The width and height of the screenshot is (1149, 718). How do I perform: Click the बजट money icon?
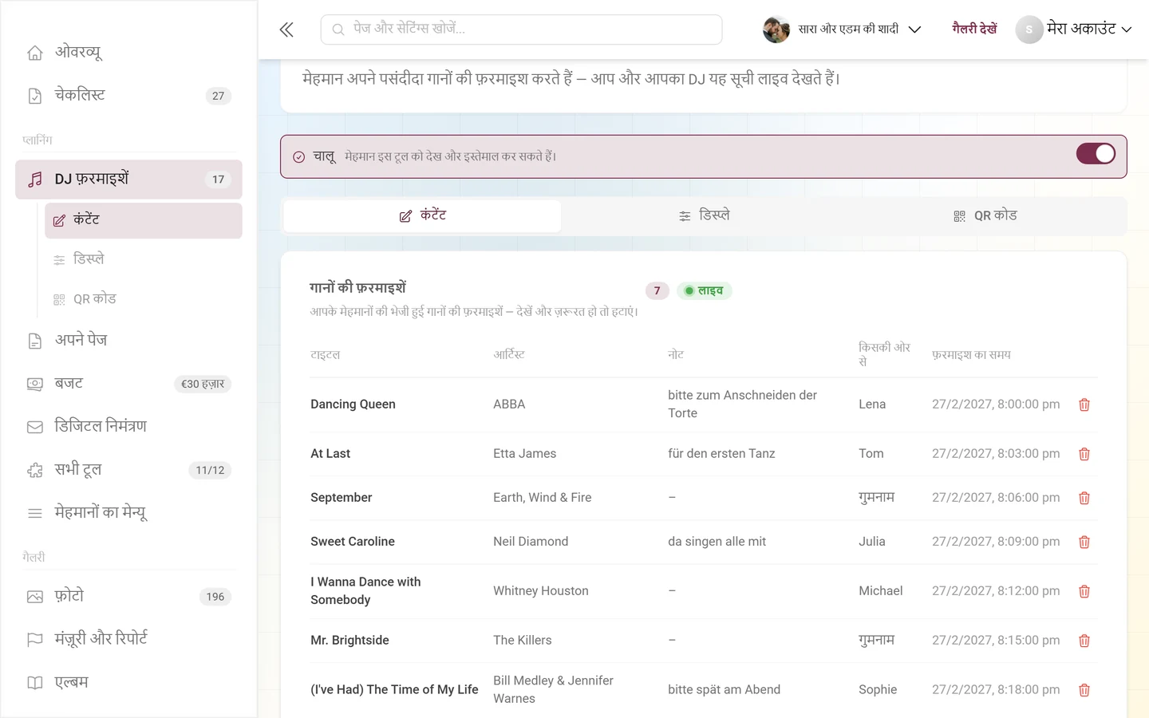(x=35, y=384)
